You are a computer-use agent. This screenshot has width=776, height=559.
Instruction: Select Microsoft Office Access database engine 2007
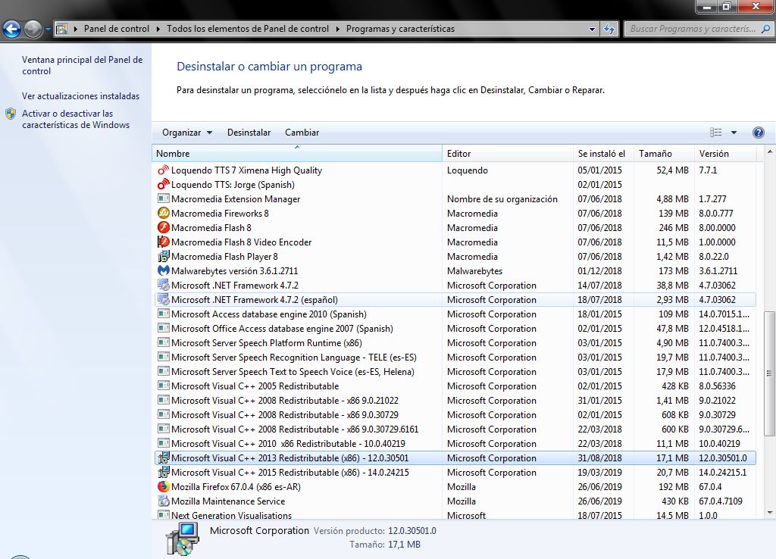(x=455, y=329)
